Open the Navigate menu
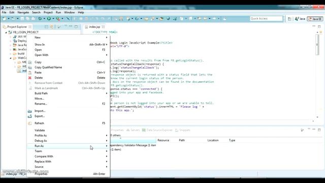 pos(23,12)
